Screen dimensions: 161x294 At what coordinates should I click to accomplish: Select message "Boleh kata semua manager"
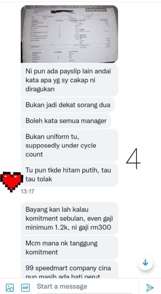click(x=66, y=121)
